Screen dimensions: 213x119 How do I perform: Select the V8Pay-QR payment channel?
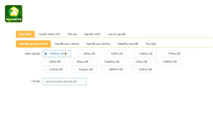(x=88, y=54)
